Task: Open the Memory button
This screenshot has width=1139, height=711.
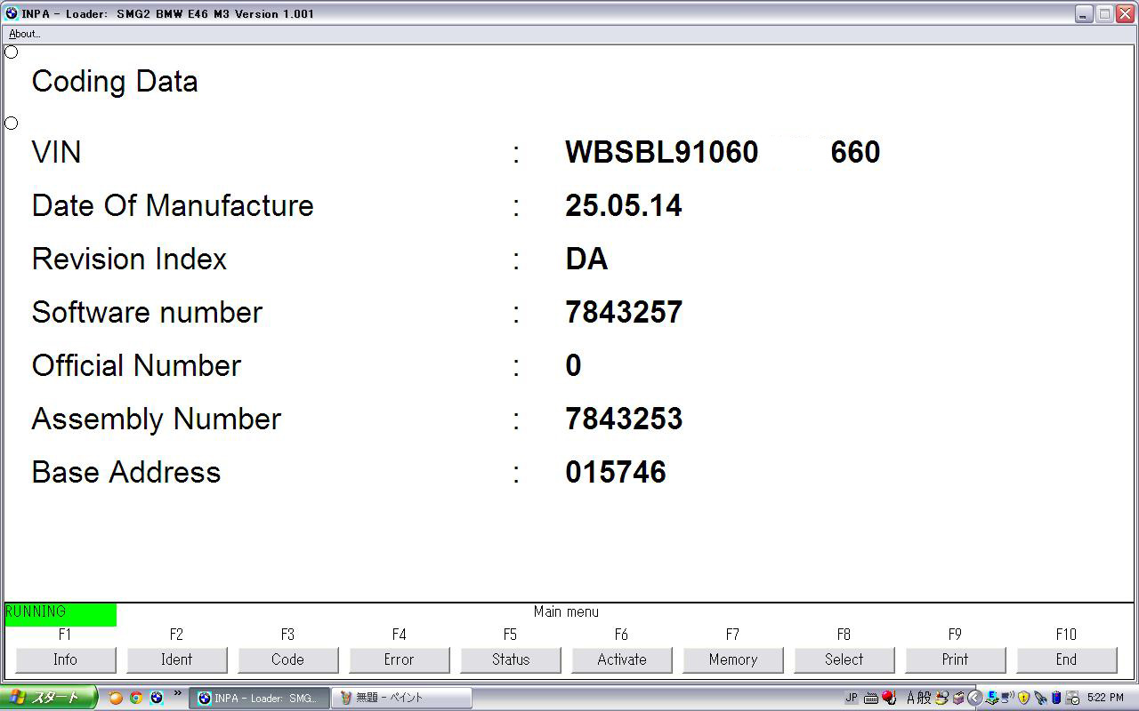Action: [732, 659]
